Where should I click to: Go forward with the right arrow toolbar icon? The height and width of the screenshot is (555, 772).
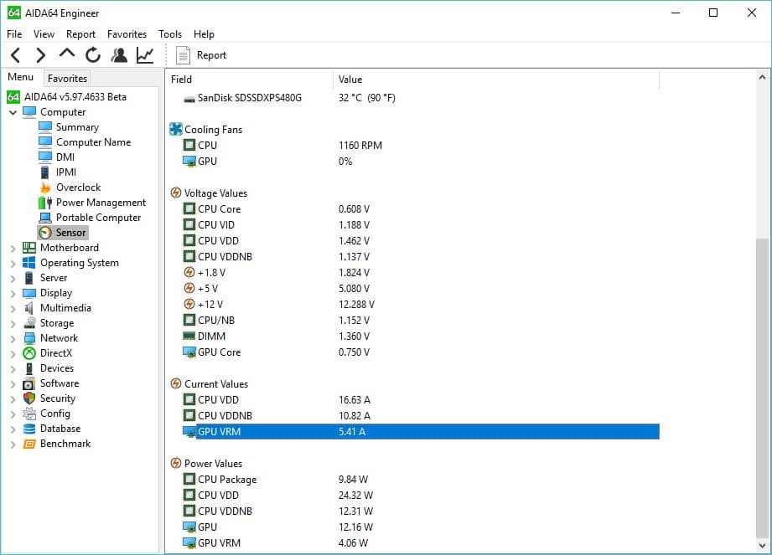click(41, 55)
